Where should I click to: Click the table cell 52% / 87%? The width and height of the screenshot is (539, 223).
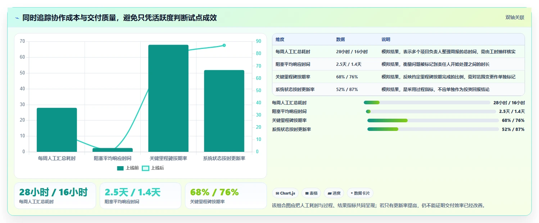(347, 90)
